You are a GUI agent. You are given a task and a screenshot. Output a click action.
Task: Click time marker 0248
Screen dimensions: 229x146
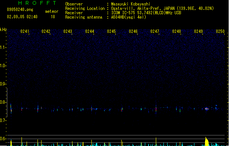pos(177,31)
